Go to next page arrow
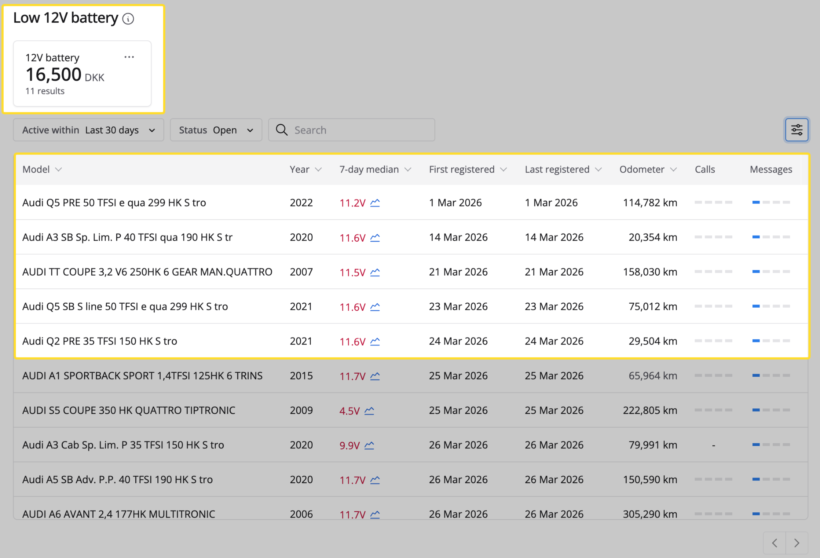The height and width of the screenshot is (558, 820). [x=797, y=543]
